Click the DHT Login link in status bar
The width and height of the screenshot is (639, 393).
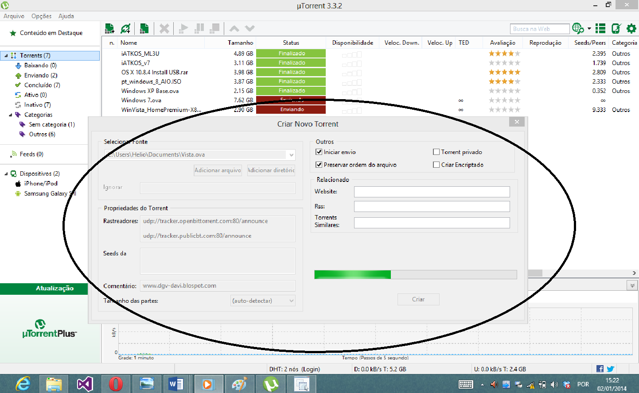(x=311, y=369)
